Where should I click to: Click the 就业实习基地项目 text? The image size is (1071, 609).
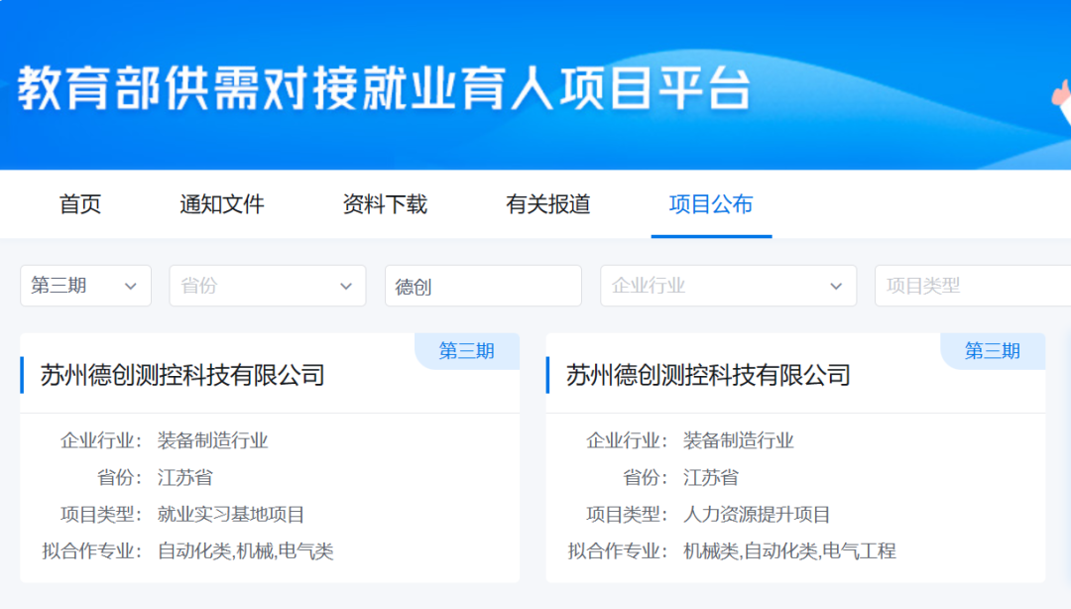(231, 514)
